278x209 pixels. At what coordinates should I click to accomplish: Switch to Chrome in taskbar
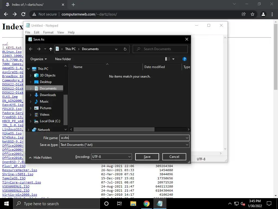pos(146,204)
